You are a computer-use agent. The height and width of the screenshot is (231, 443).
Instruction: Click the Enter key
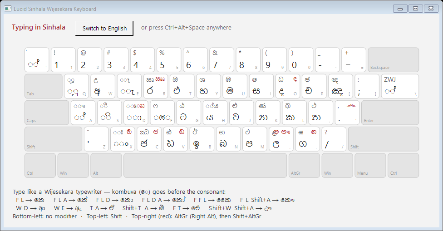pos(390,113)
